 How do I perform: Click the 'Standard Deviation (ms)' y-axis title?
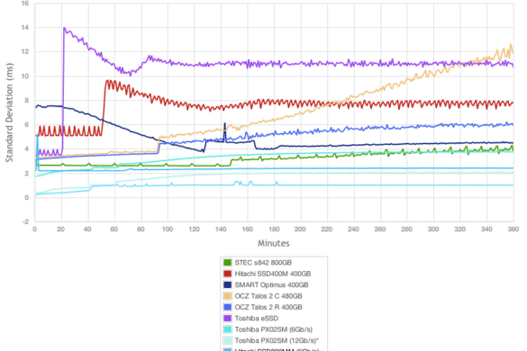click(x=9, y=112)
